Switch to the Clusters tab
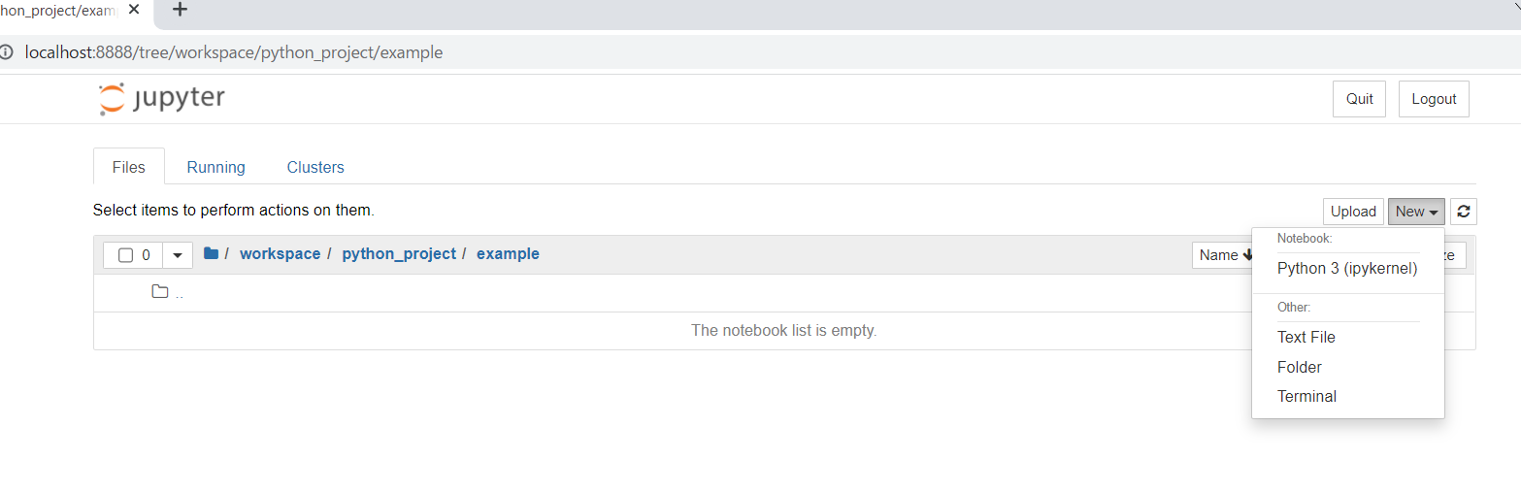Screen dimensions: 1521x493 (x=315, y=167)
